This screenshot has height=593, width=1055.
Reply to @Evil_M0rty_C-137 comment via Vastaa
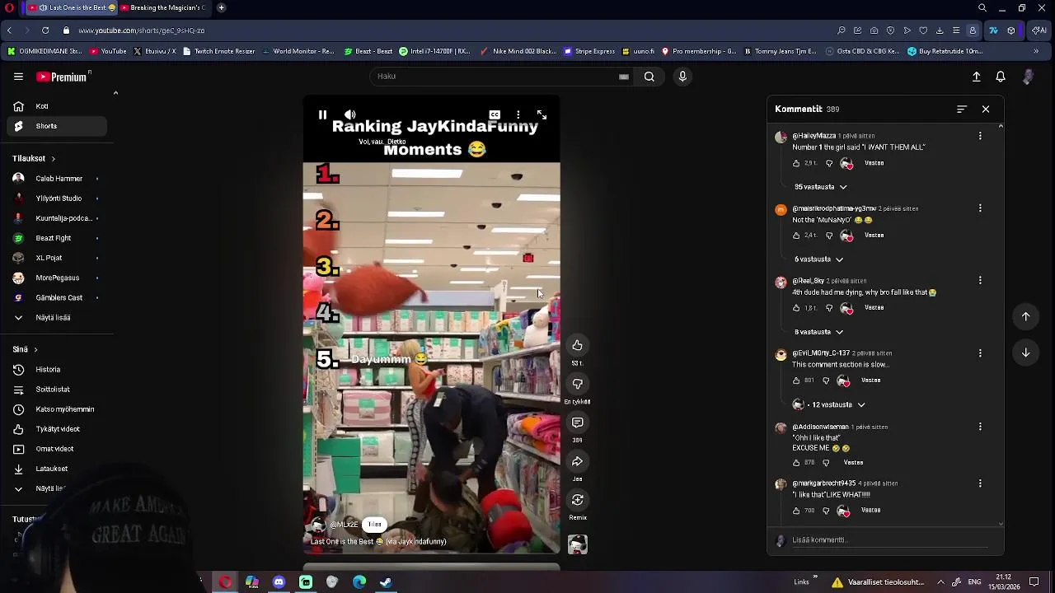point(870,381)
